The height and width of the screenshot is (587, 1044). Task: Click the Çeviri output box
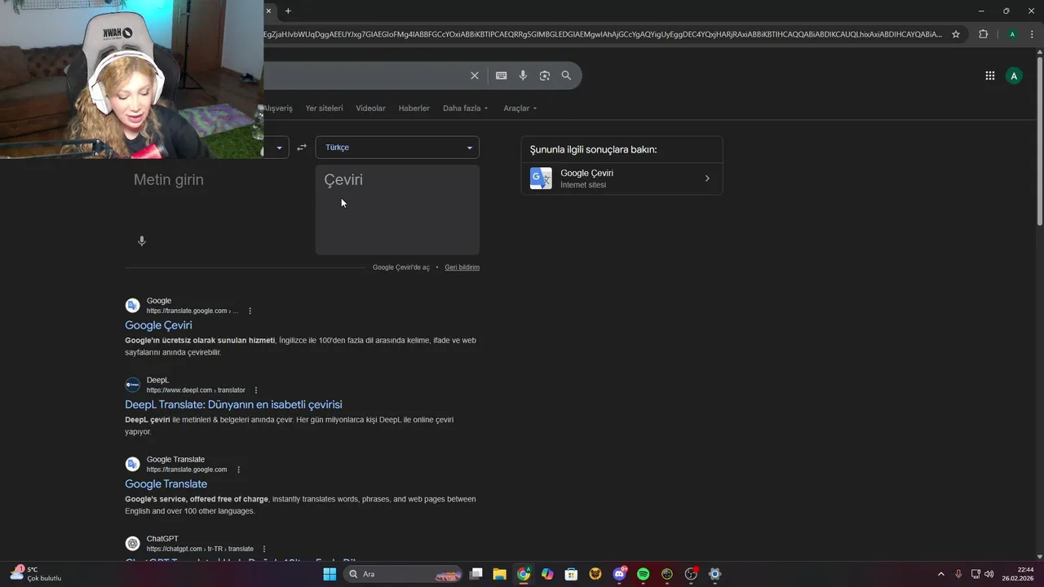[x=397, y=210]
